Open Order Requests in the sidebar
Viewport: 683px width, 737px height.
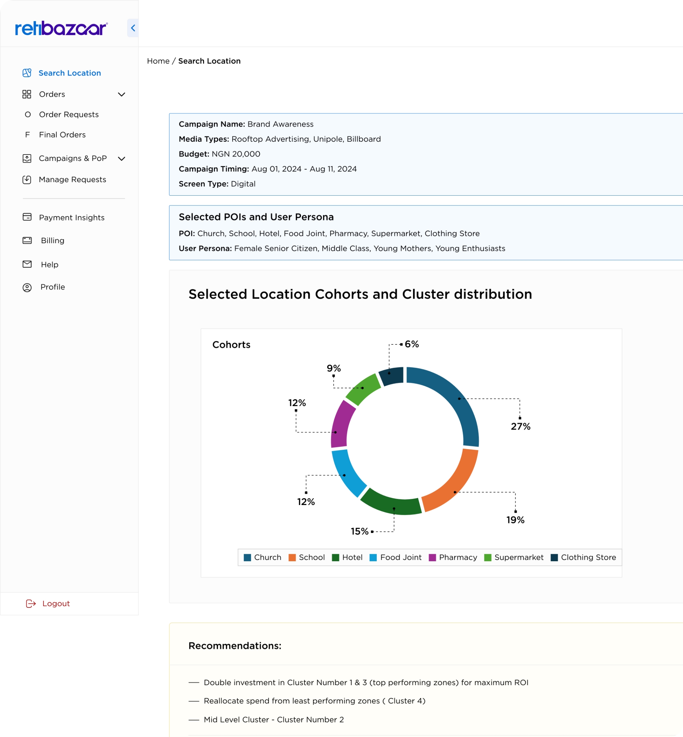(x=69, y=114)
